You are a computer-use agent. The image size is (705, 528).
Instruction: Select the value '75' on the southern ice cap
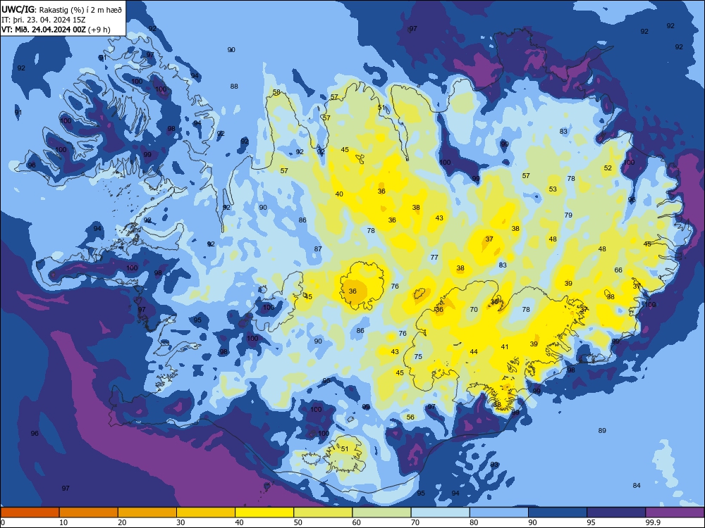pos(418,356)
